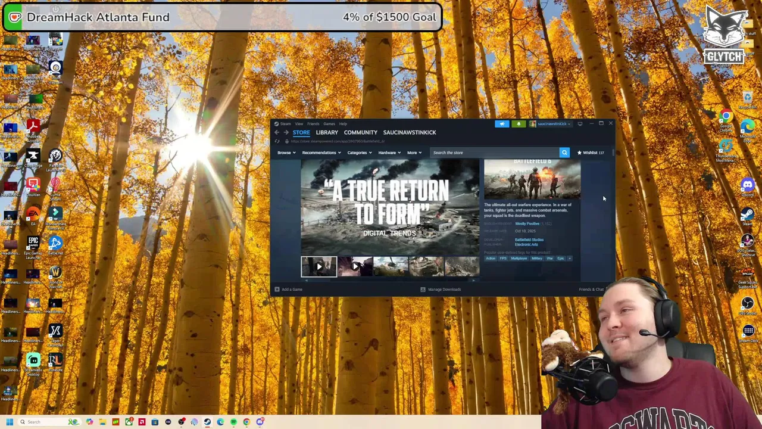Expand the Browse store menu

coord(286,153)
